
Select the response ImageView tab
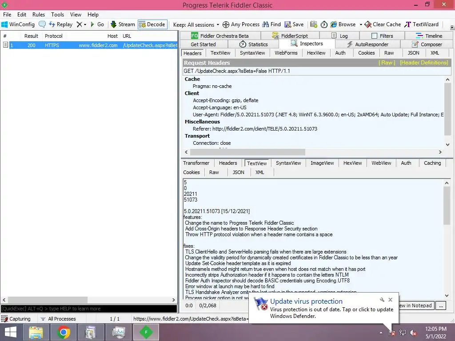(x=322, y=163)
